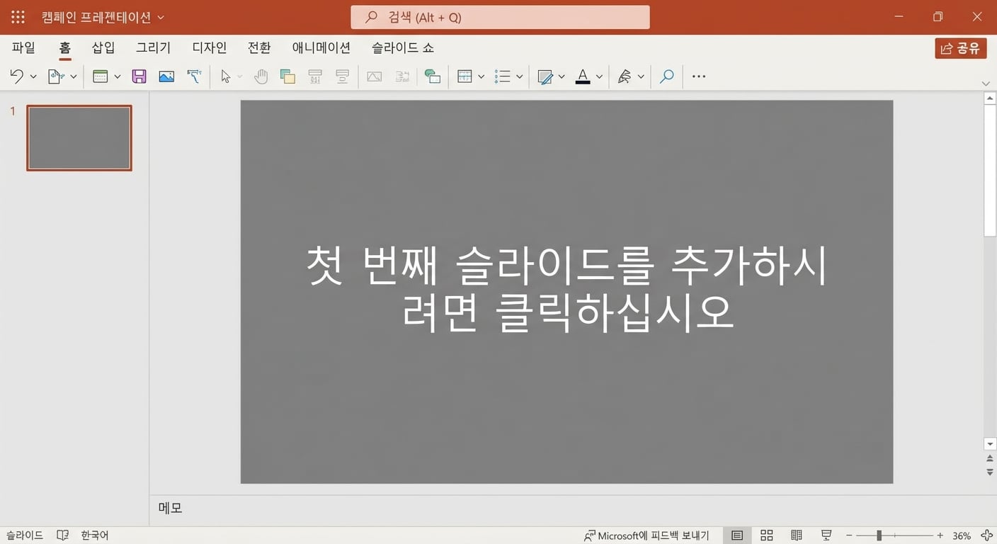Expand the bullet list dropdown arrow
This screenshot has width=997, height=544.
point(519,76)
